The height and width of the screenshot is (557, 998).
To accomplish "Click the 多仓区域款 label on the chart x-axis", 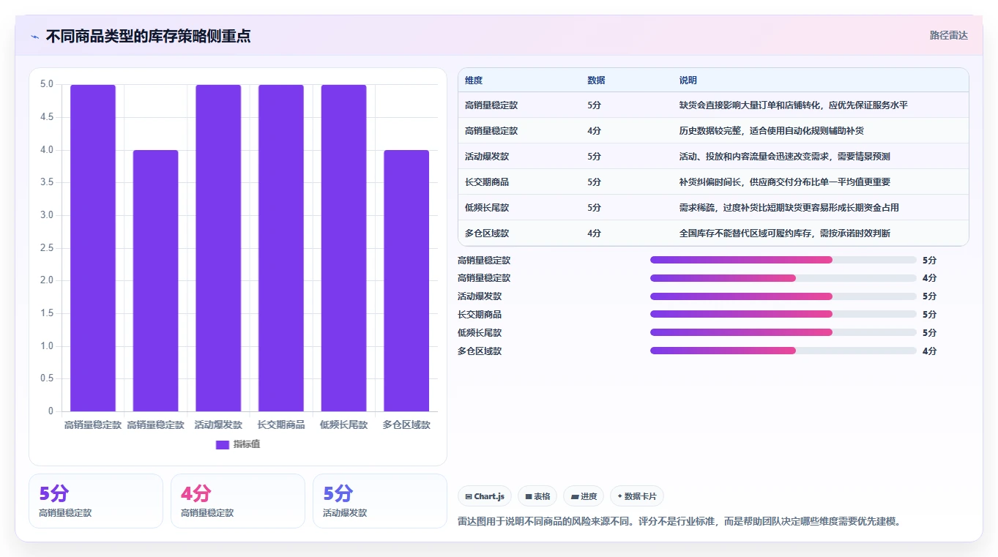I will [x=406, y=425].
